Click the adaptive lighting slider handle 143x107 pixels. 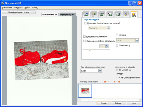90,50
